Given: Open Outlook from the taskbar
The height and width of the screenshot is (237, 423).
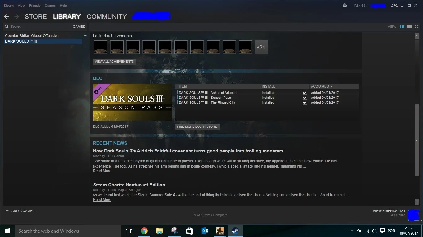Looking at the screenshot, I should (205, 231).
